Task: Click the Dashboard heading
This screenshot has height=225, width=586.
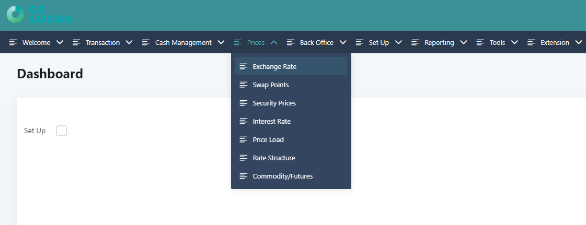Action: [50, 74]
